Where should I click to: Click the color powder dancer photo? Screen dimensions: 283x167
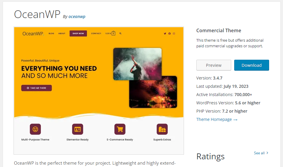pos(137,64)
